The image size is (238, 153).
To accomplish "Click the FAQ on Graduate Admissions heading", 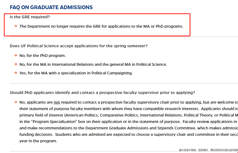I will tap(51, 7).
